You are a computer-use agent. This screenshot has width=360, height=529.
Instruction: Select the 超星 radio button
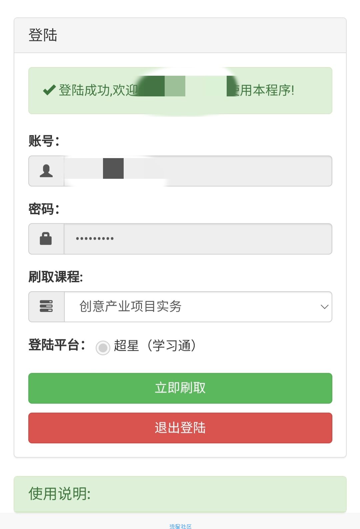click(103, 348)
